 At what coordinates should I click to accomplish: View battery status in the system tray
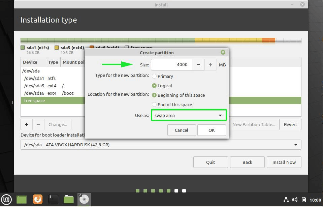pos(304,199)
